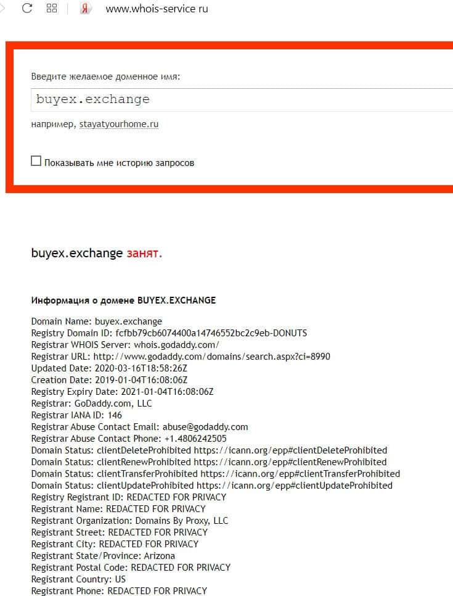Click the clientUpdateProhibited status line
Viewport: 453px width, 596px height.
point(212,486)
